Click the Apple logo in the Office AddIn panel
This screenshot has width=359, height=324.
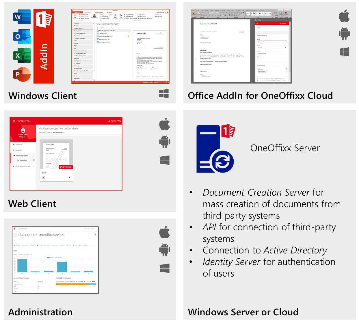coord(344,16)
